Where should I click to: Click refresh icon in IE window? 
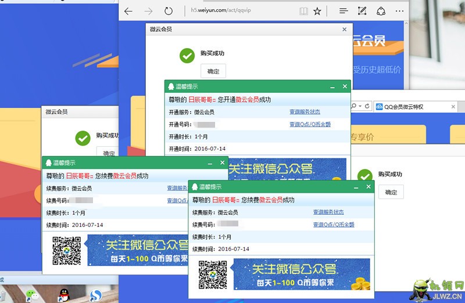367,106
